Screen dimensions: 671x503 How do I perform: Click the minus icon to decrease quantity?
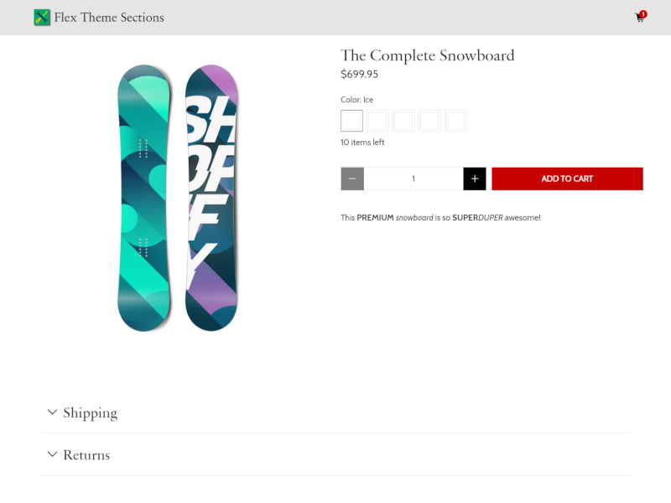(x=352, y=179)
